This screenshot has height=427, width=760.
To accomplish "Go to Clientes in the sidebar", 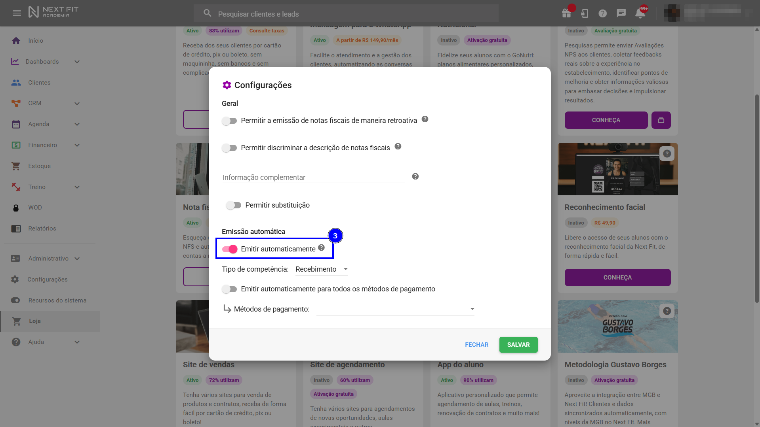I will click(x=39, y=83).
